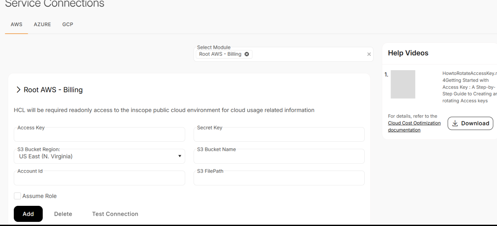The image size is (497, 226).
Task: Switch to the GCP tab
Action: click(x=68, y=24)
